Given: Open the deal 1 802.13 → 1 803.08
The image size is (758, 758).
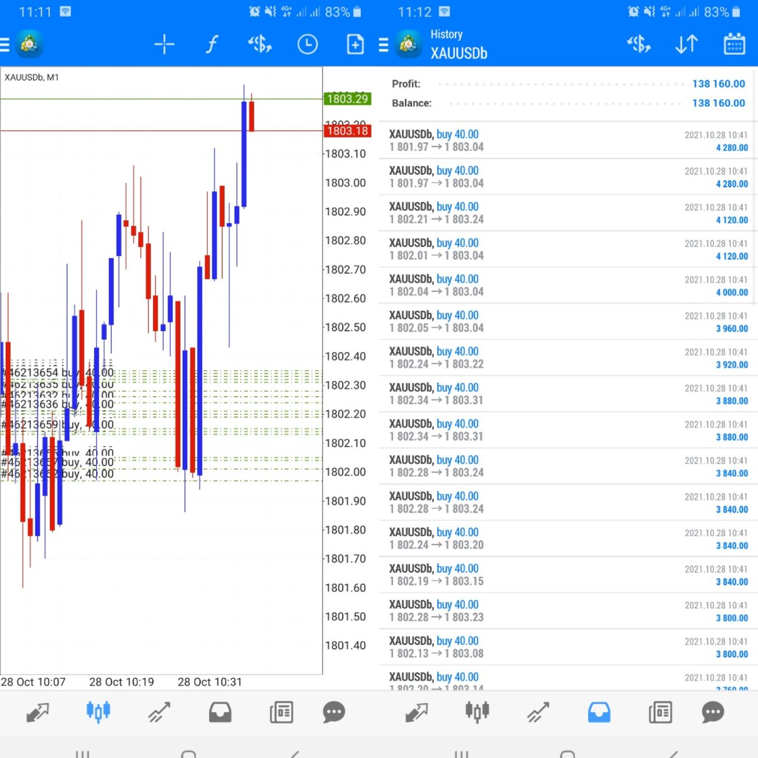Looking at the screenshot, I should [x=568, y=647].
